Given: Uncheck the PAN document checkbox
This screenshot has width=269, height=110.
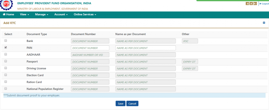Looking at the screenshot, I should point(6,47).
